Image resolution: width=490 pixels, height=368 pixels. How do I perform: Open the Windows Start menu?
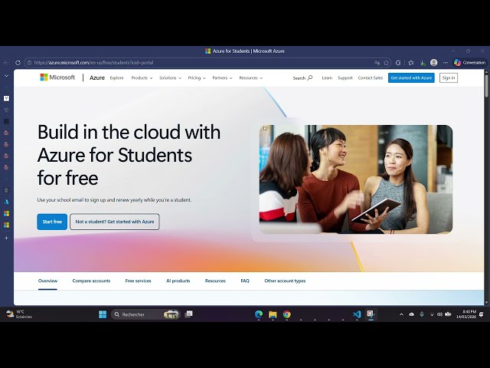tap(103, 314)
